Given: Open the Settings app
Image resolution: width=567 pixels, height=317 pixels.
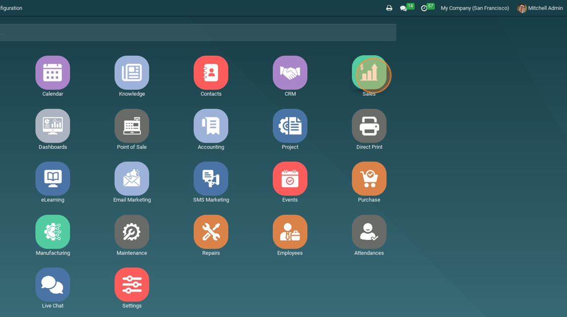Looking at the screenshot, I should coord(132,285).
